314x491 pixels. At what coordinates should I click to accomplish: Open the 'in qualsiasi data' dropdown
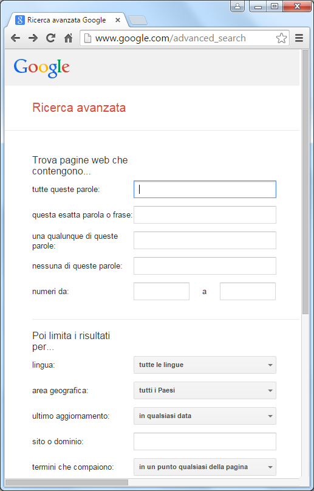205,416
